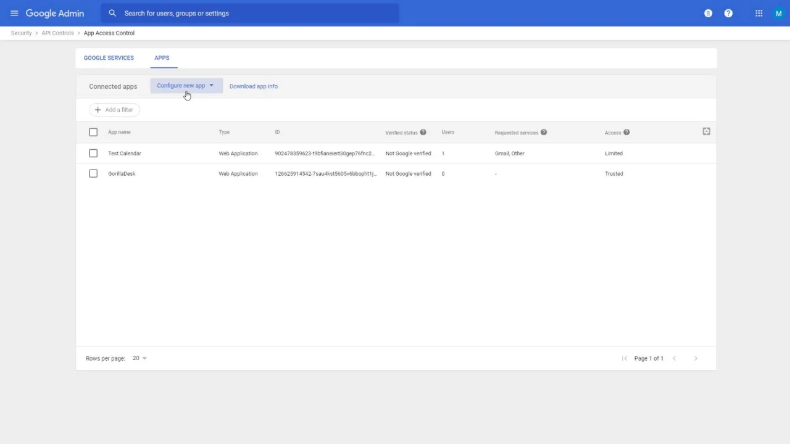Open the Help question mark icon

click(x=728, y=13)
